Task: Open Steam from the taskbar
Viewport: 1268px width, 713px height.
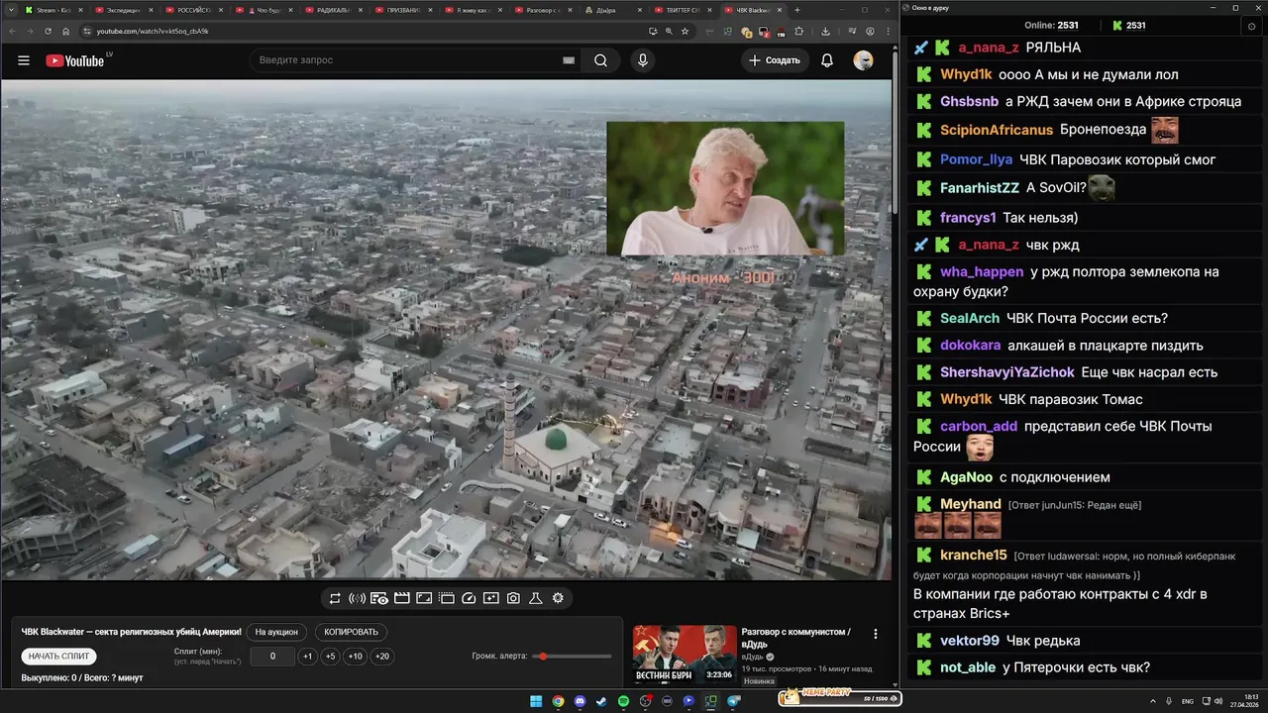Action: click(601, 701)
